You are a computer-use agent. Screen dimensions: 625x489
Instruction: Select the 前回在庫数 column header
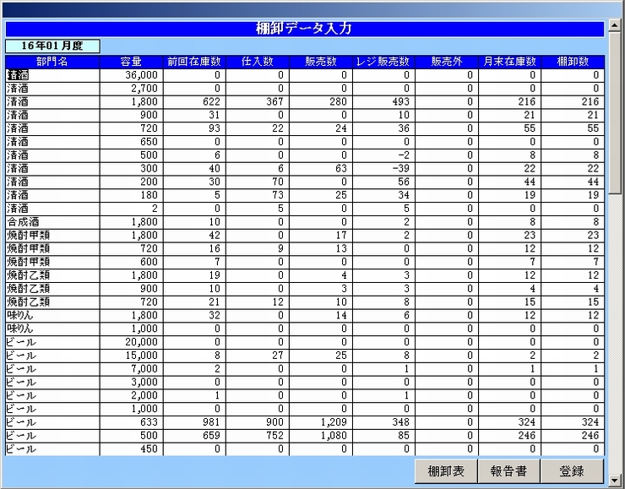(193, 62)
